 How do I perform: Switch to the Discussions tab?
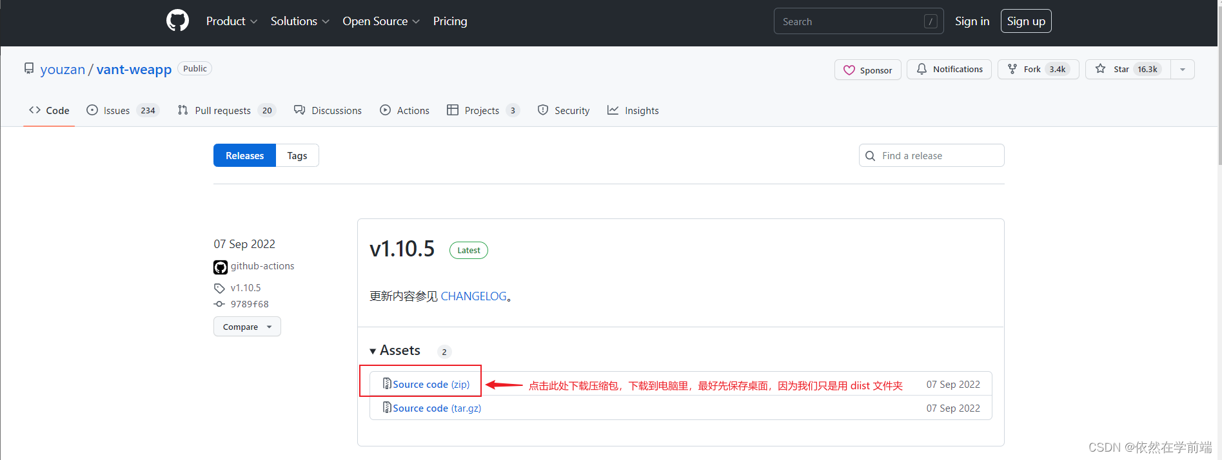point(328,111)
